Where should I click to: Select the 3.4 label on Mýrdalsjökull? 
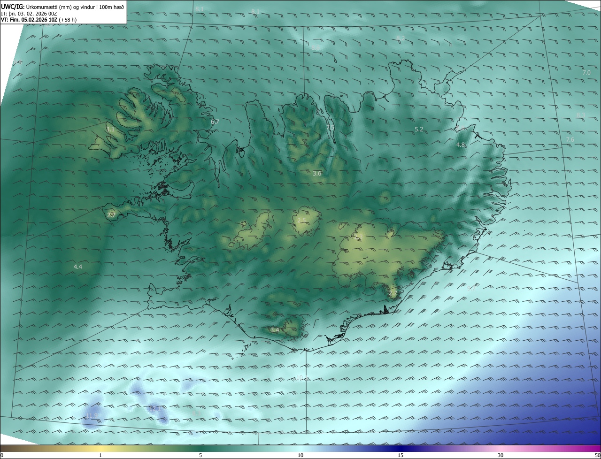point(275,330)
